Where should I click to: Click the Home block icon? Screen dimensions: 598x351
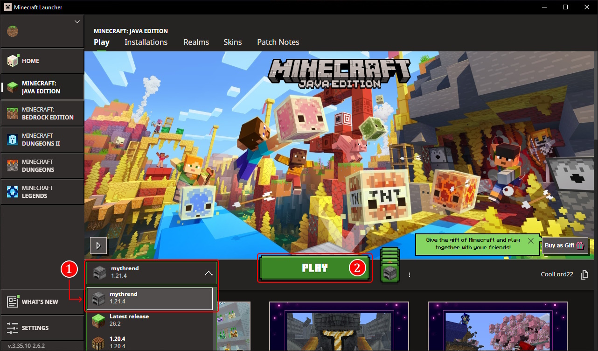(x=13, y=61)
